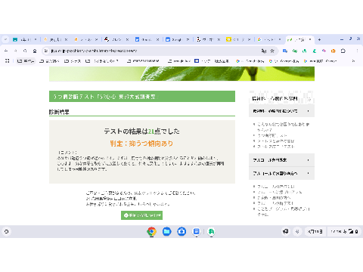This screenshot has width=363, height=272.
Task: Open Chrome from the shelf
Action: click(x=151, y=232)
